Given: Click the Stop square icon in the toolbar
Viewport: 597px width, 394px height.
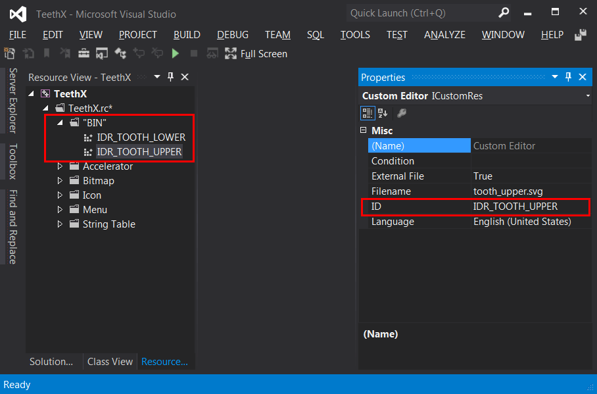Looking at the screenshot, I should (x=194, y=54).
